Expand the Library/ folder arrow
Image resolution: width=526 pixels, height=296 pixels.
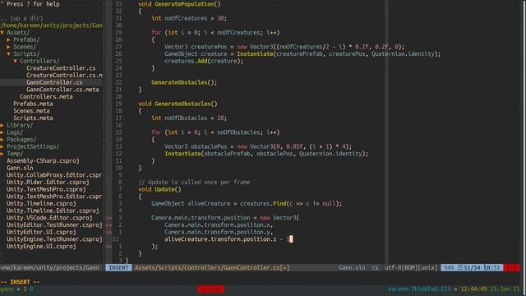click(x=2, y=125)
